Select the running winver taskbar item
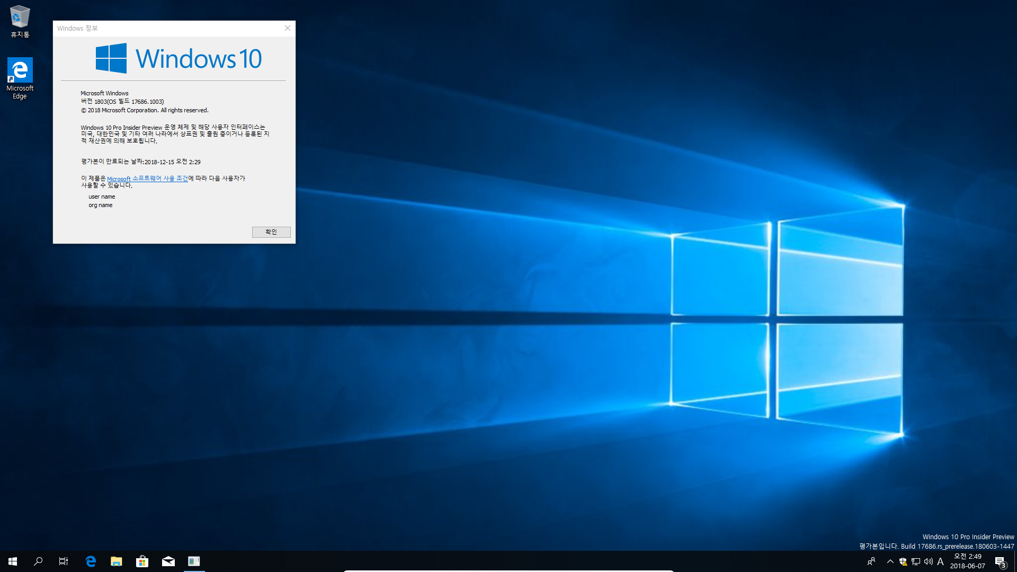The image size is (1017, 572). [x=194, y=561]
